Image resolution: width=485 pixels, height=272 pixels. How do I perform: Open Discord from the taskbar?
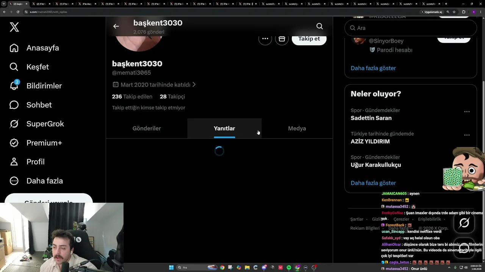[x=264, y=267]
